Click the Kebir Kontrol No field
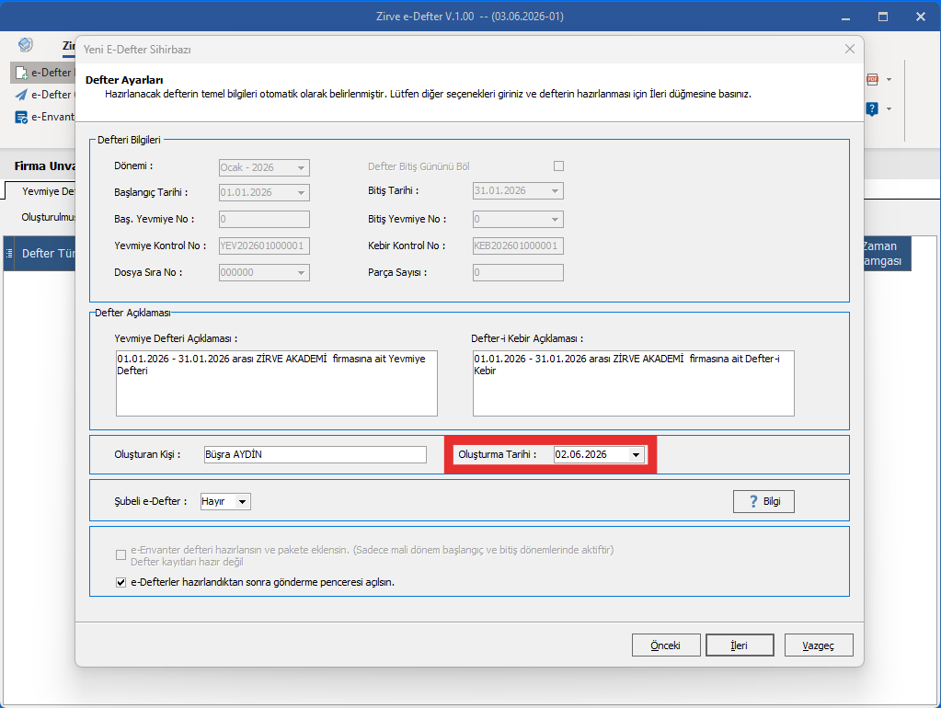Screen dimensions: 941x708 518,246
